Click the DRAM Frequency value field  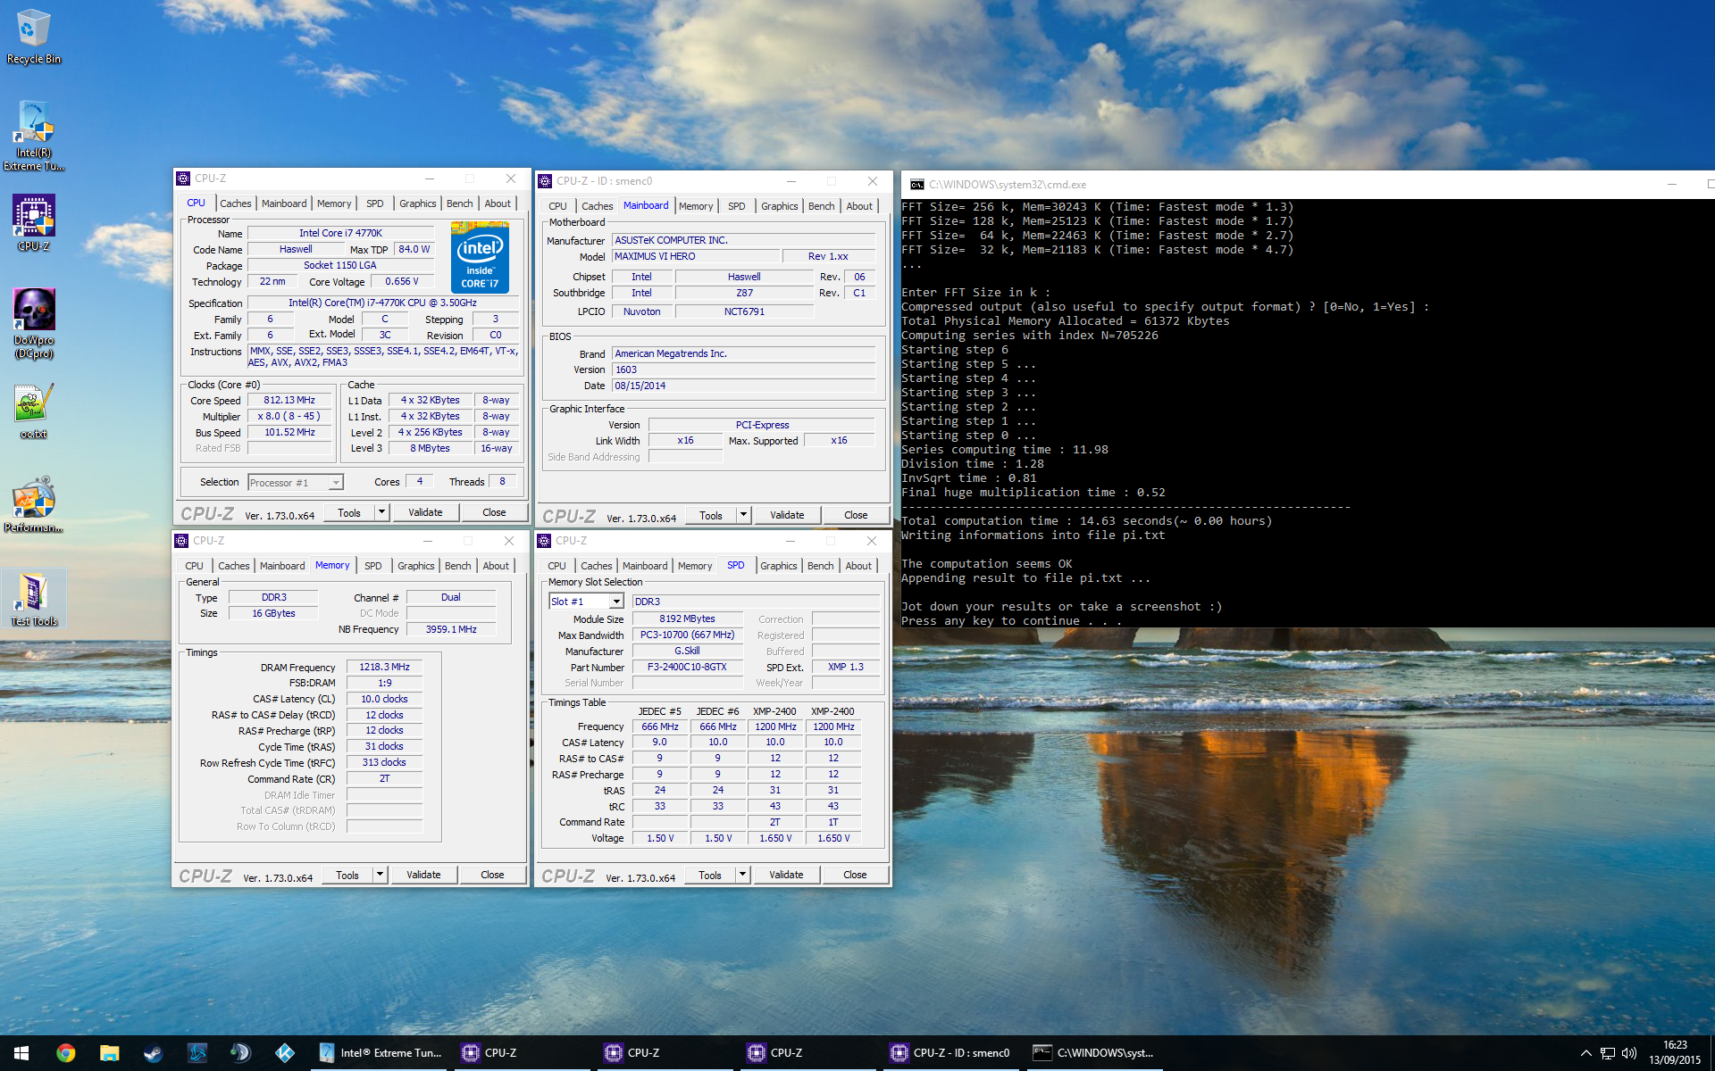(x=384, y=667)
